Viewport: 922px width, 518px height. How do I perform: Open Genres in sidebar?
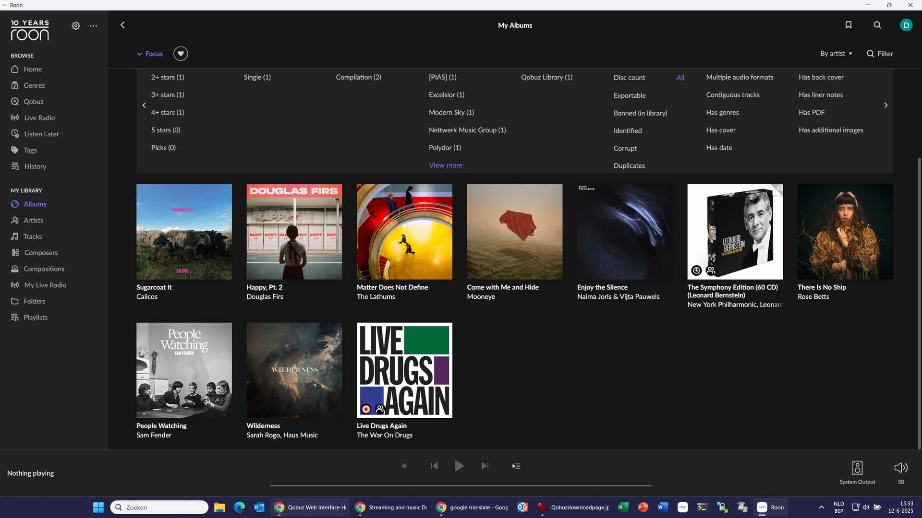(x=34, y=85)
